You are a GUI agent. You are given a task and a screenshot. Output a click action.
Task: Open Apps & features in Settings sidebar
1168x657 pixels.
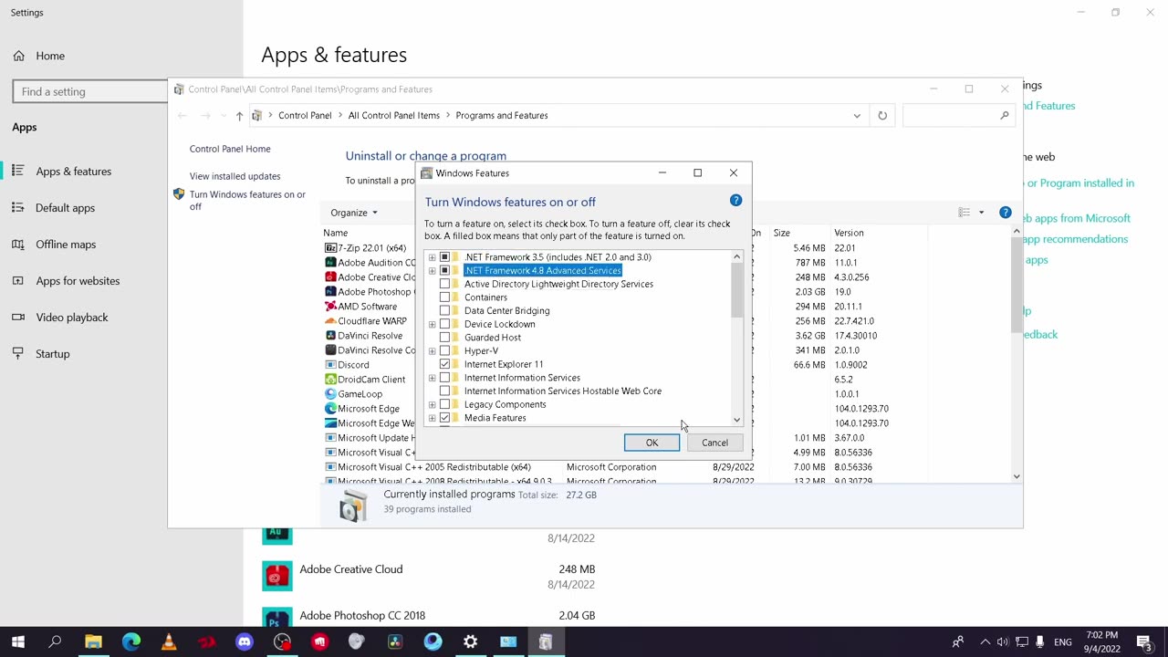(73, 172)
